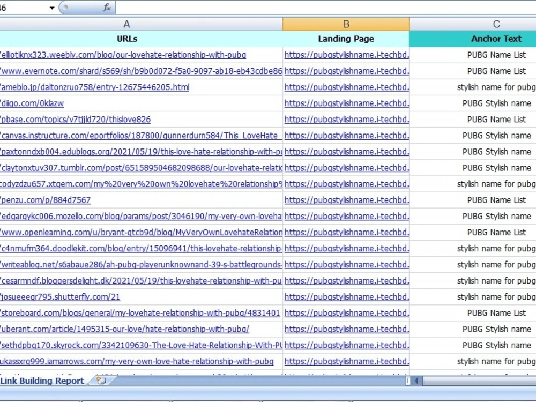Open landing page link in ameblo.jp row

click(x=347, y=87)
